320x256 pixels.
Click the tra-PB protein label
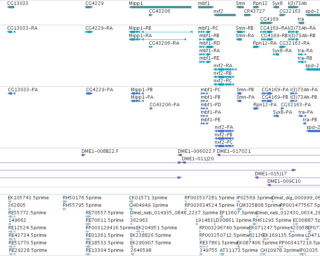(310, 120)
